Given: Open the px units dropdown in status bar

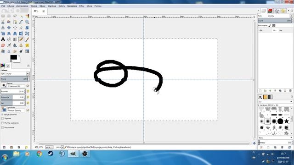Looking at the screenshot, I should (49, 148).
